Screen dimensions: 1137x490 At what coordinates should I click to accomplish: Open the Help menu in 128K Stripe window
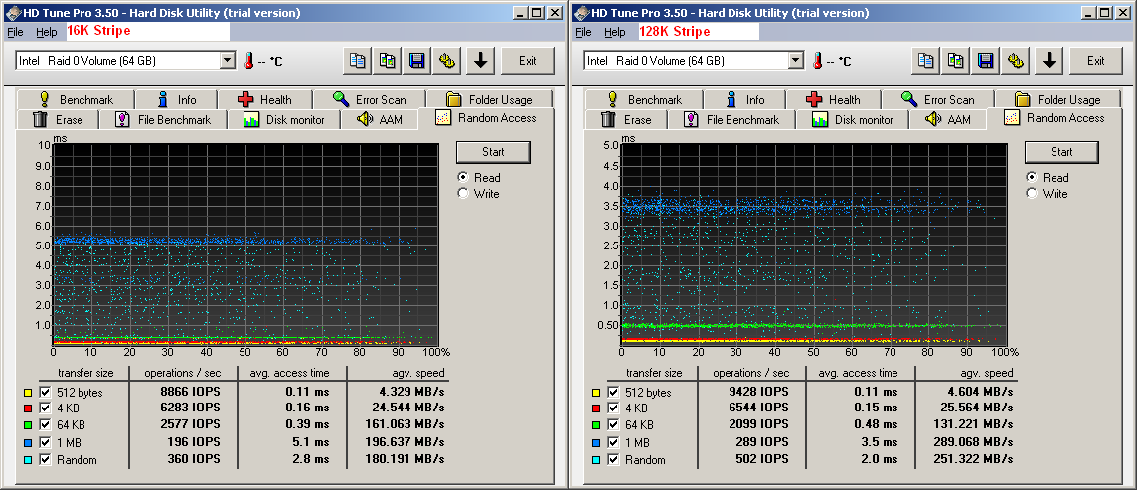coord(615,32)
